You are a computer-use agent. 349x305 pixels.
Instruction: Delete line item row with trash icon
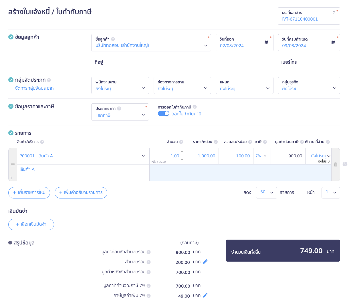pyautogui.click(x=336, y=164)
